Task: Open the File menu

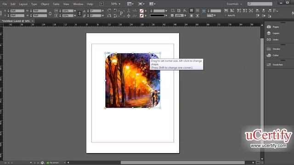Action: [x=5, y=4]
